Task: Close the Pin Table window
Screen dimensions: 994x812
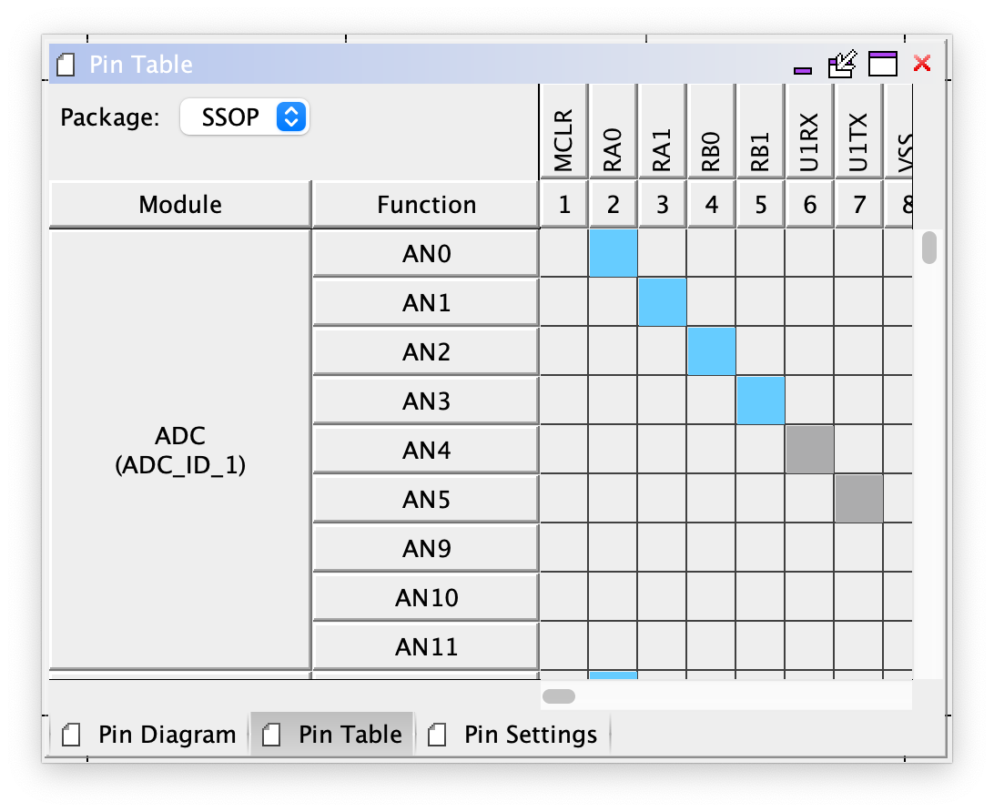Action: tap(922, 63)
